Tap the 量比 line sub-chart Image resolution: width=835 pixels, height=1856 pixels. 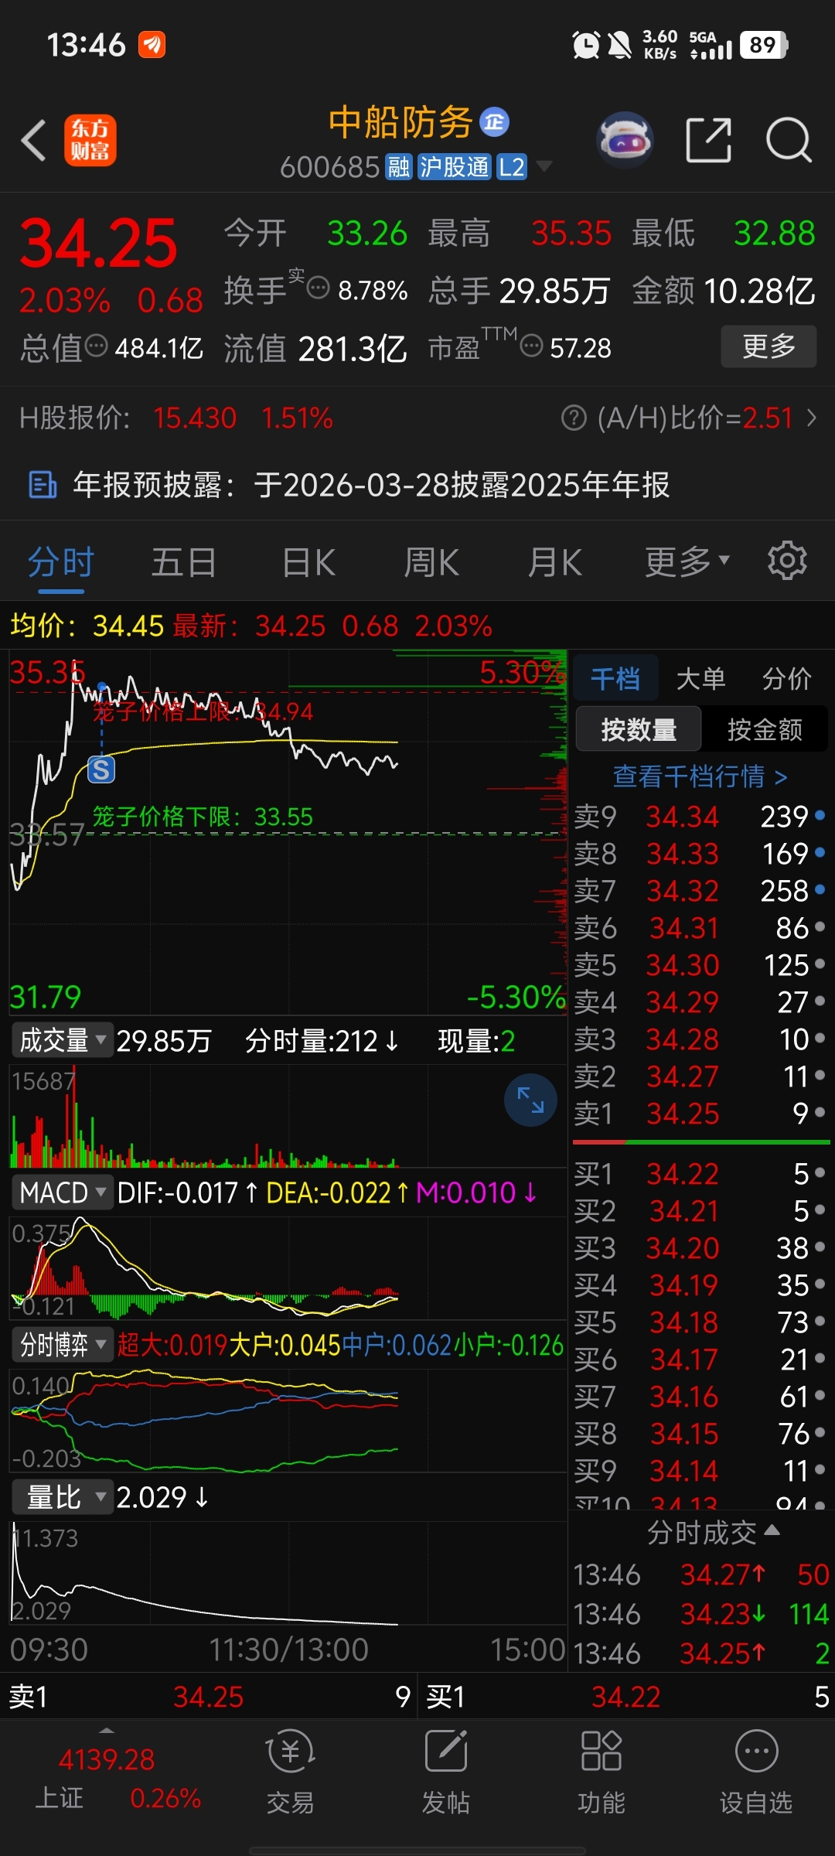[x=288, y=1573]
